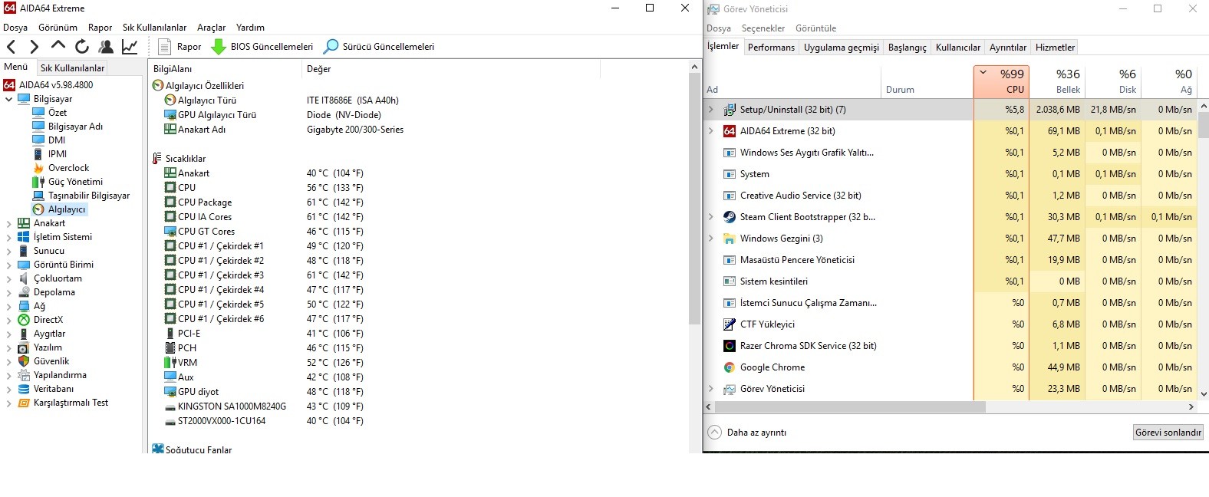Click Değer column header in AIDA64
Viewport: 1209px width, 497px height.
(451, 69)
